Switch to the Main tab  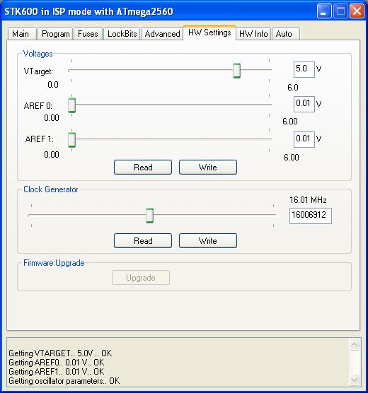[x=22, y=34]
